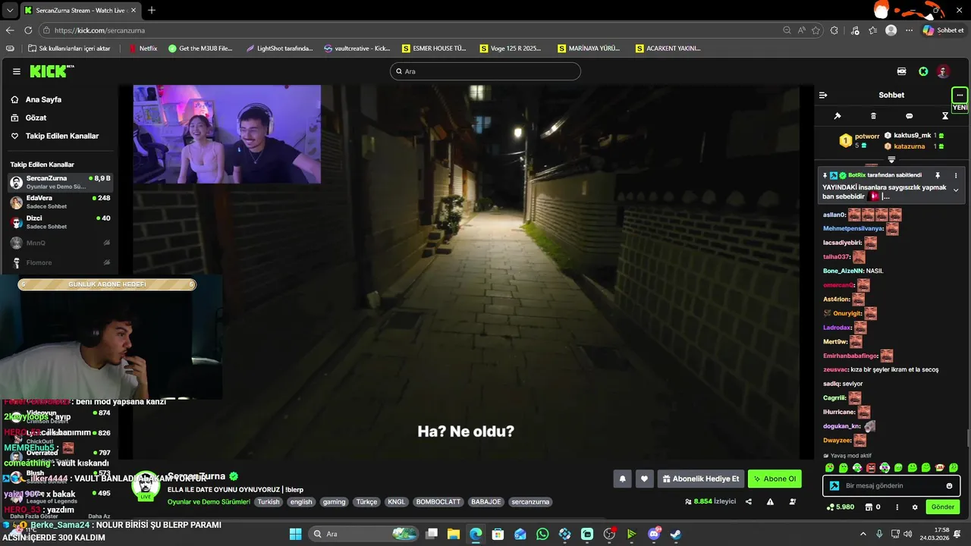The height and width of the screenshot is (546, 971).
Task: Focus the Kick Ara search field
Action: pos(485,71)
